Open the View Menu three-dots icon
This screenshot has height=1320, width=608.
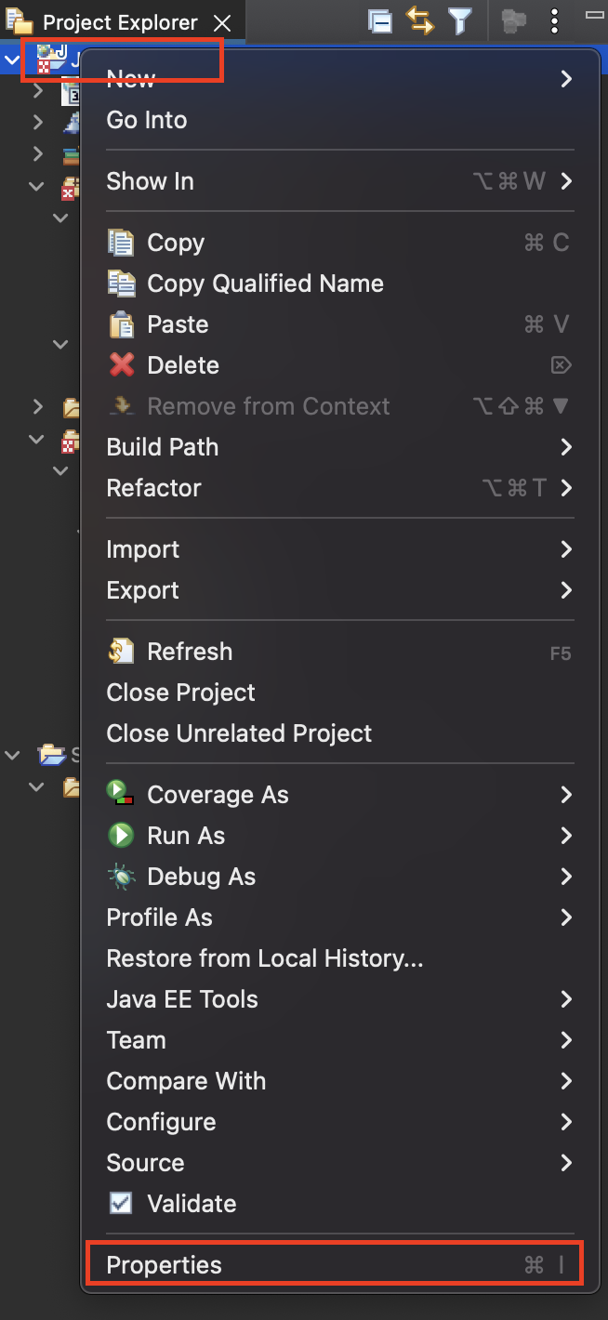[554, 21]
